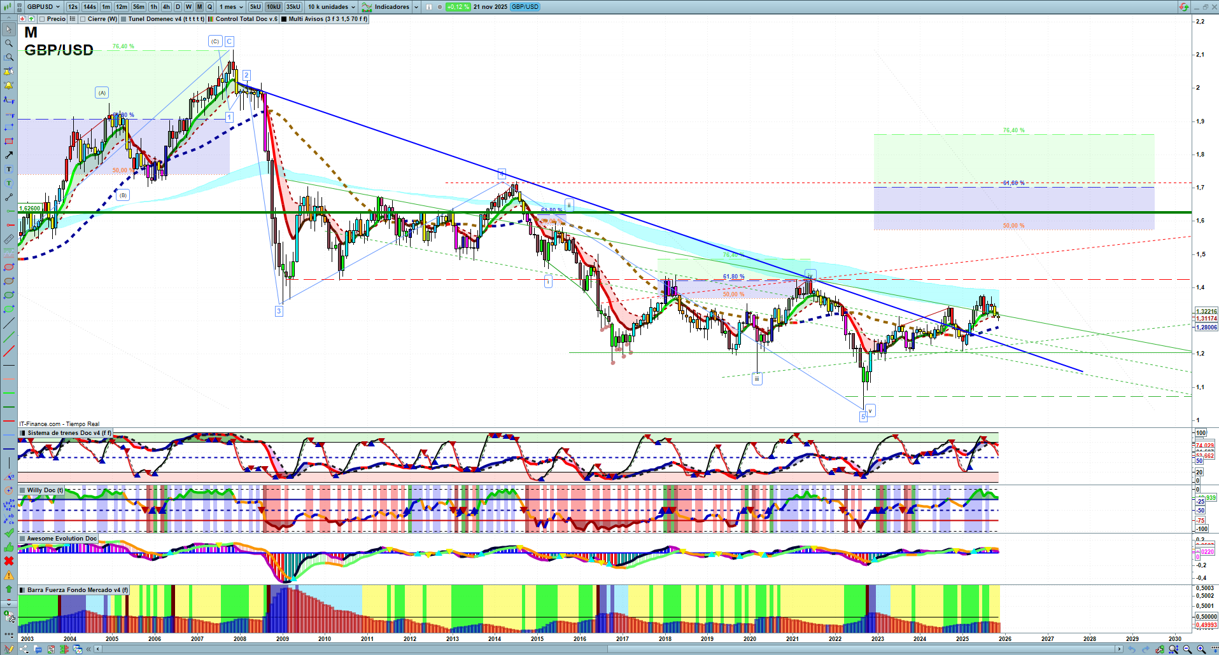Choose the green diagonal line tool
1219x655 pixels.
[9, 337]
